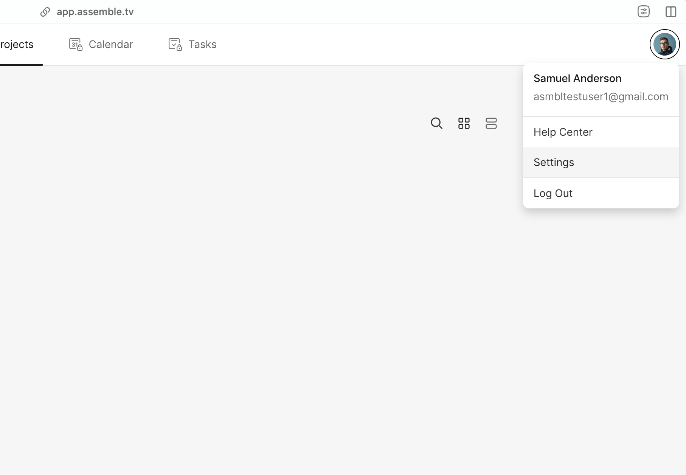This screenshot has height=475, width=686.
Task: Click the app.assemble.tv address text
Action: (x=95, y=12)
